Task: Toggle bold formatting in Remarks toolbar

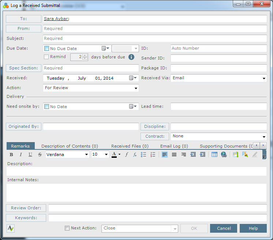Action: tap(11, 155)
